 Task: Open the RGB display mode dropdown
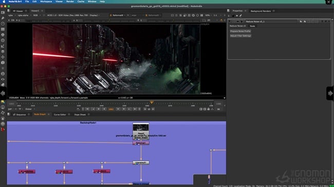click(36, 15)
